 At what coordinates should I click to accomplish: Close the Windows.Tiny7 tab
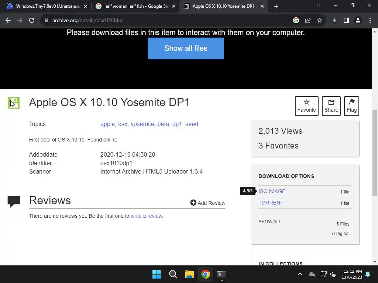pyautogui.click(x=86, y=6)
